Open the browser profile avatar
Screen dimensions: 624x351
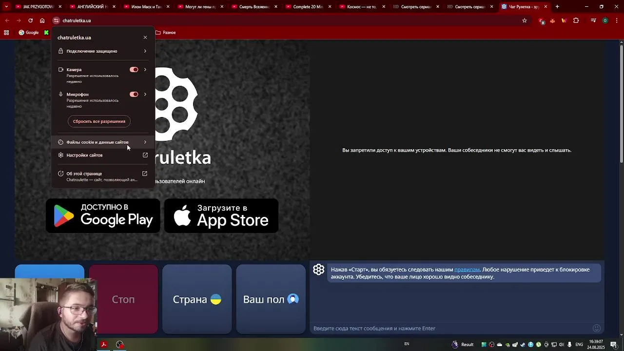pos(605,20)
